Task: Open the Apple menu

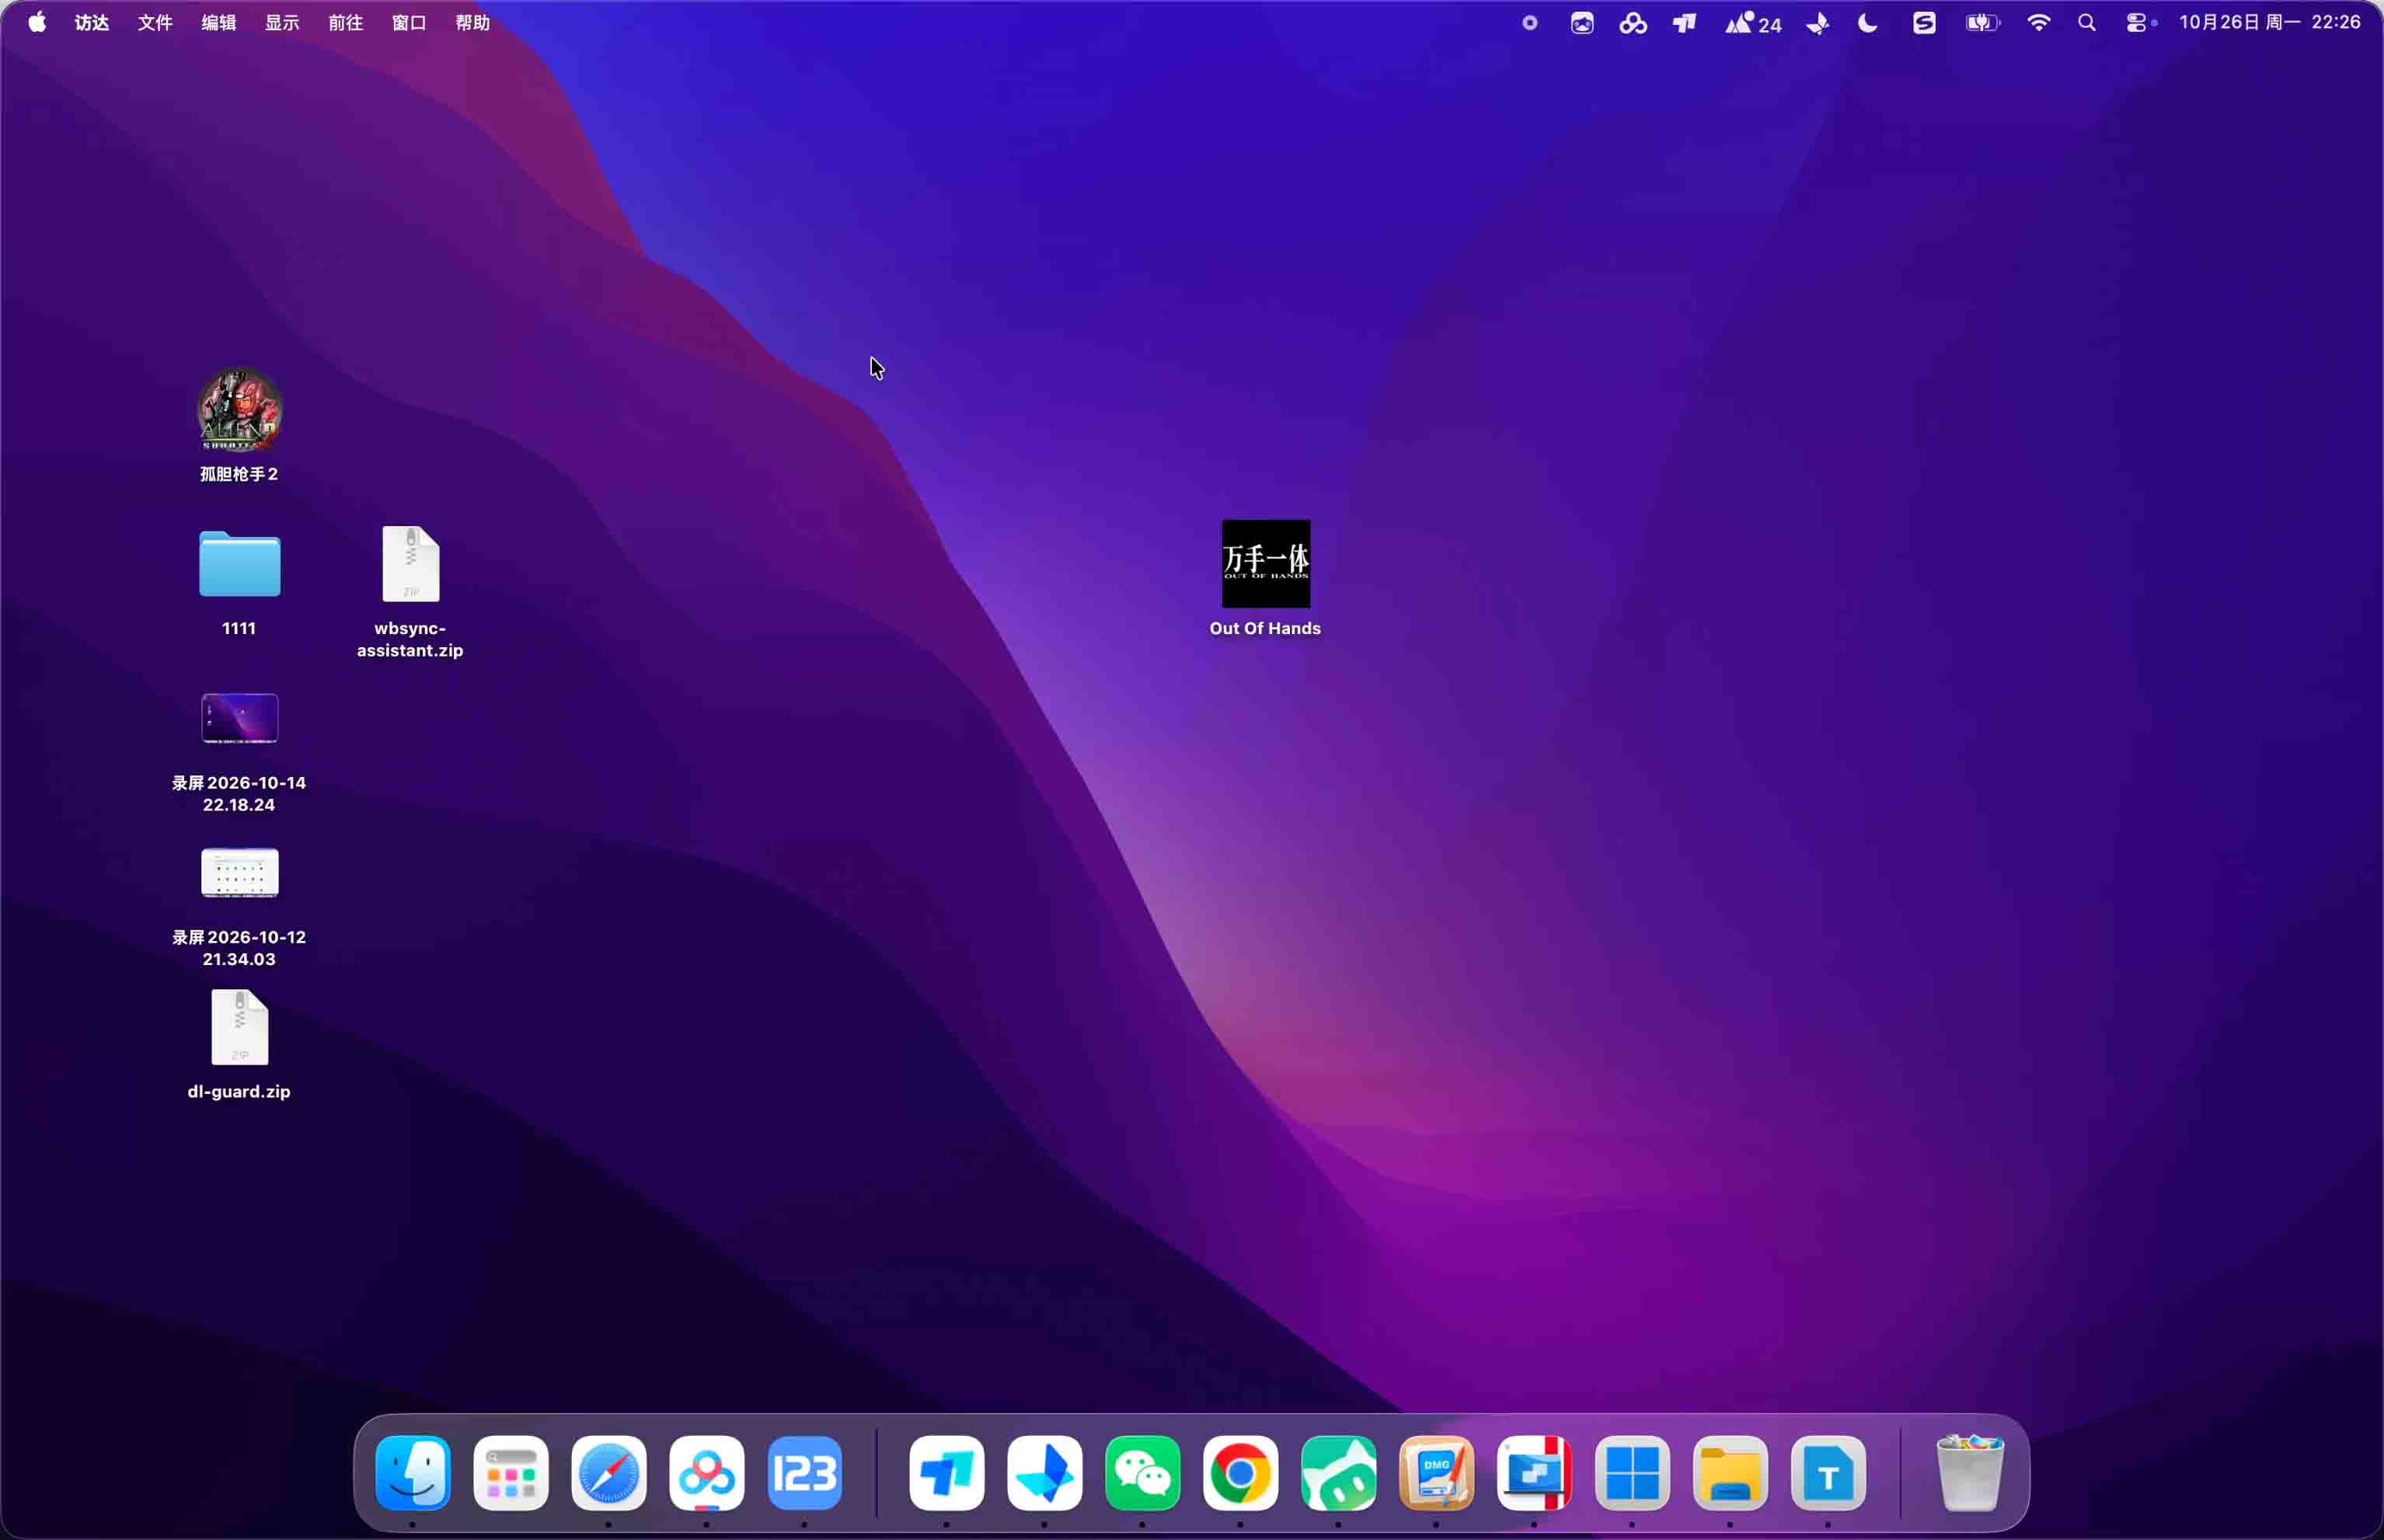Action: [37, 22]
